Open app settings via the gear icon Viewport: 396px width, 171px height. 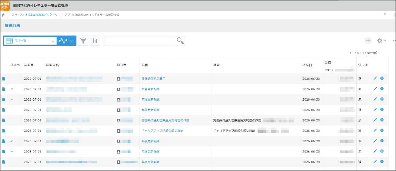click(x=380, y=41)
